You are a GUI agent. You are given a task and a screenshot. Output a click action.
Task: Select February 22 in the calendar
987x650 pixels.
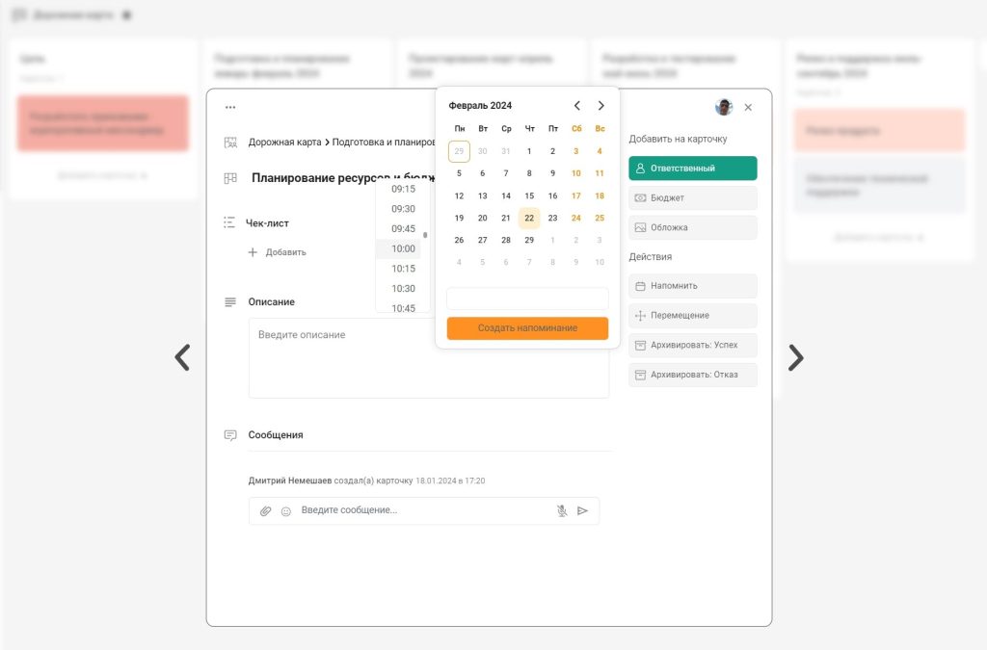pyautogui.click(x=529, y=218)
